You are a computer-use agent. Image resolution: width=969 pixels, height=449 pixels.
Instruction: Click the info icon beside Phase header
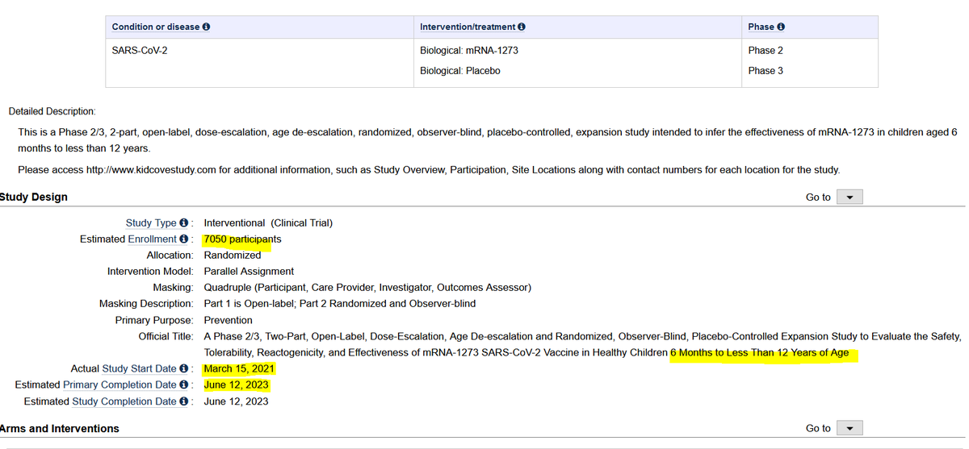(782, 27)
